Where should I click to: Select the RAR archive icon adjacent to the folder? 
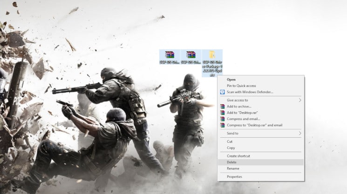click(191, 54)
